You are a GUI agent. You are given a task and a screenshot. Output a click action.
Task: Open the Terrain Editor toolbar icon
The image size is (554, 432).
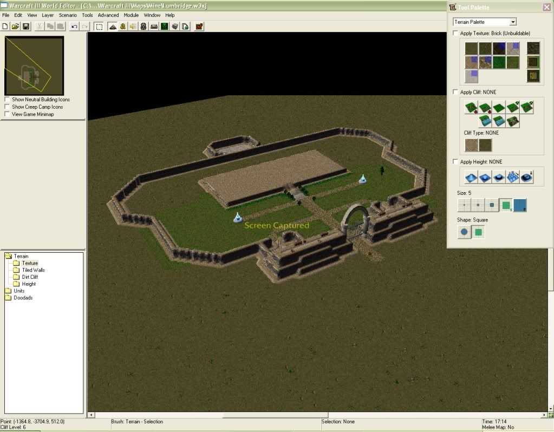click(x=113, y=27)
